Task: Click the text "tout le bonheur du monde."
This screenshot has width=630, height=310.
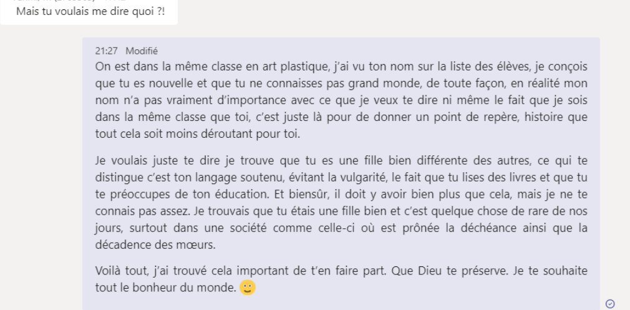Action: [x=165, y=288]
